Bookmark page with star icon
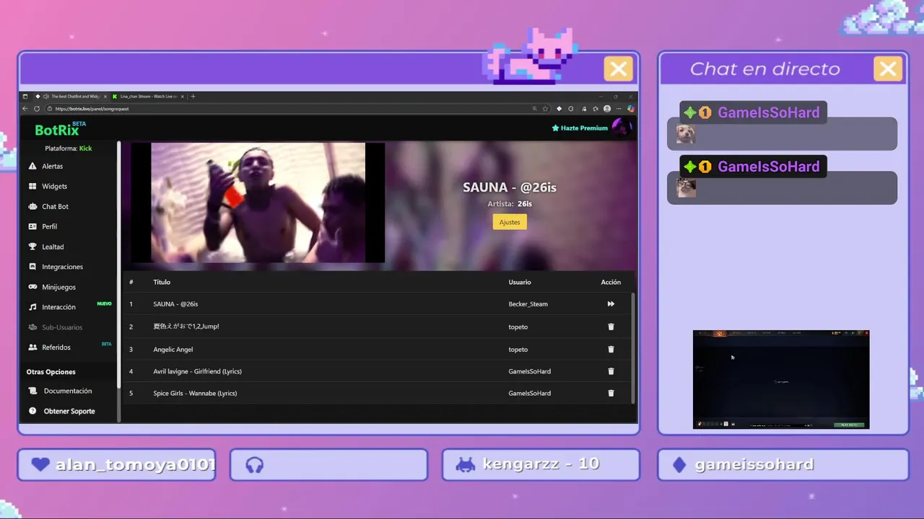This screenshot has height=519, width=924. click(x=546, y=109)
